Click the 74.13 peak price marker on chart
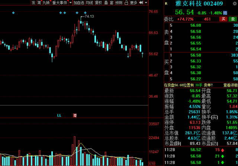 coord(89,16)
